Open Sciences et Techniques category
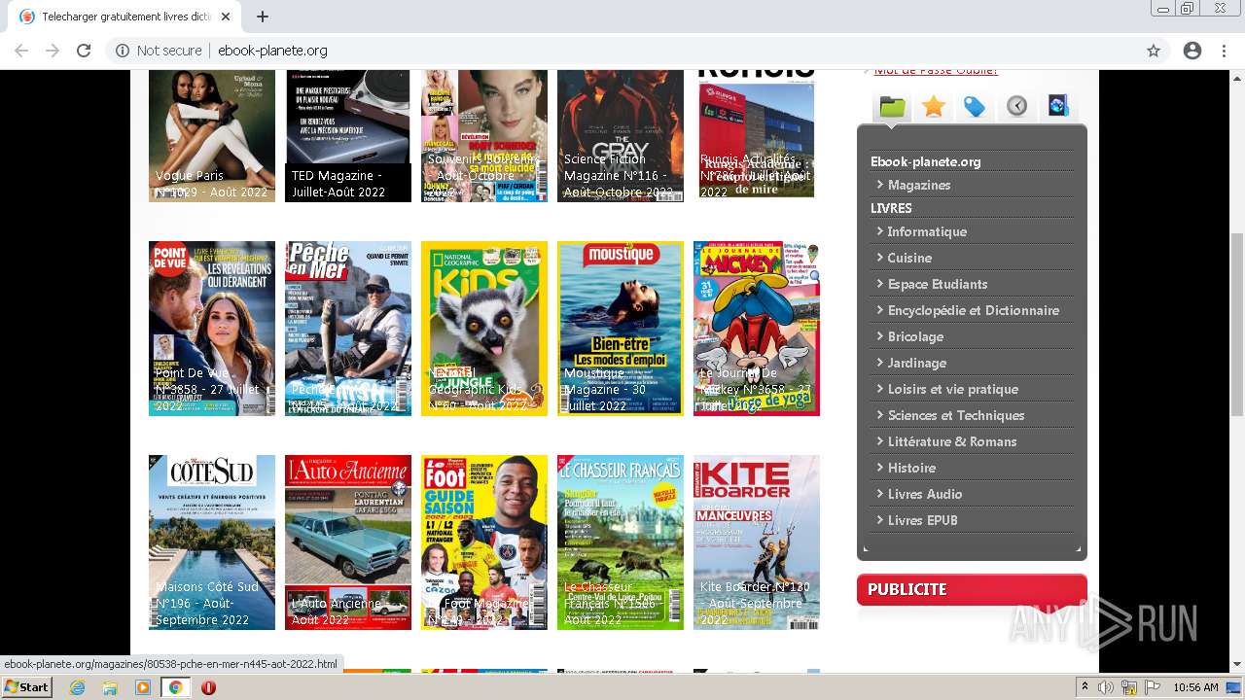 pos(956,415)
